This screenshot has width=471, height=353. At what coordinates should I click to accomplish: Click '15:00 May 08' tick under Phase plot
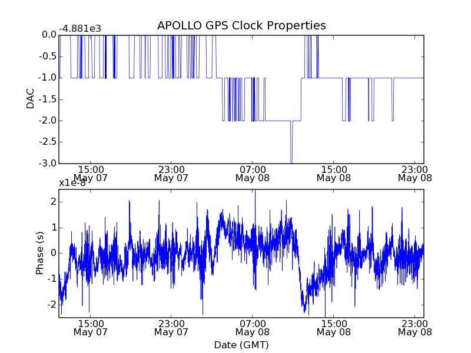click(x=334, y=328)
